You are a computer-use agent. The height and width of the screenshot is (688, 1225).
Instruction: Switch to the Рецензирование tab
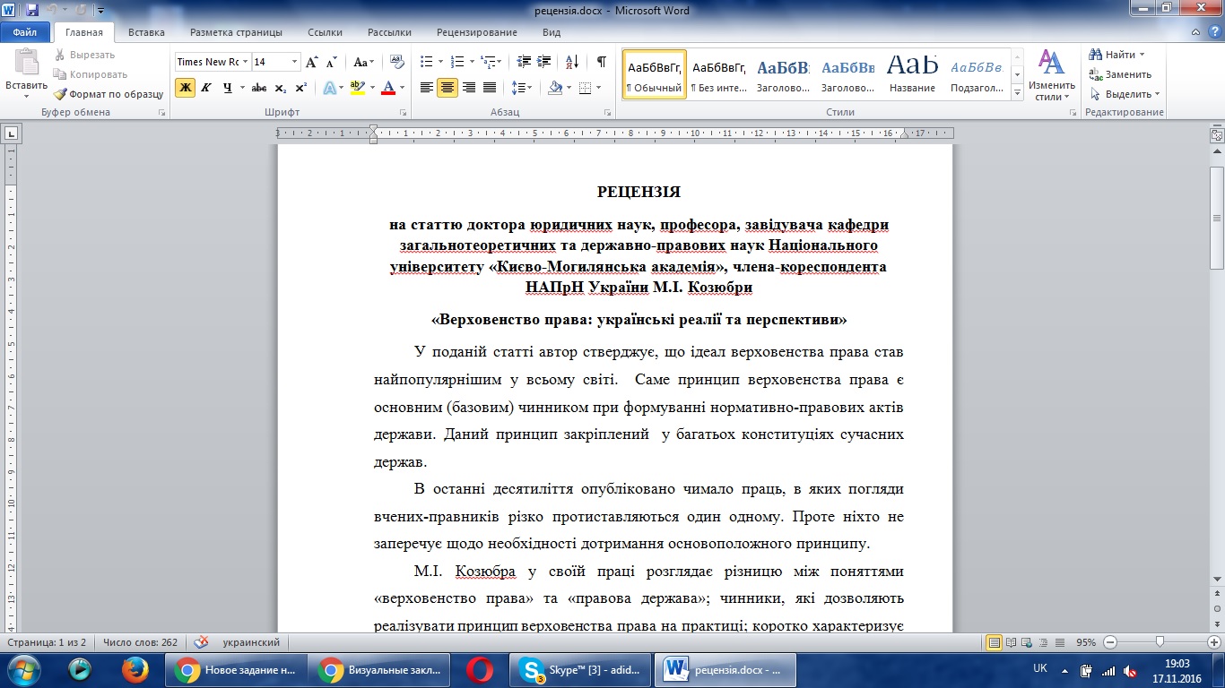pyautogui.click(x=477, y=32)
